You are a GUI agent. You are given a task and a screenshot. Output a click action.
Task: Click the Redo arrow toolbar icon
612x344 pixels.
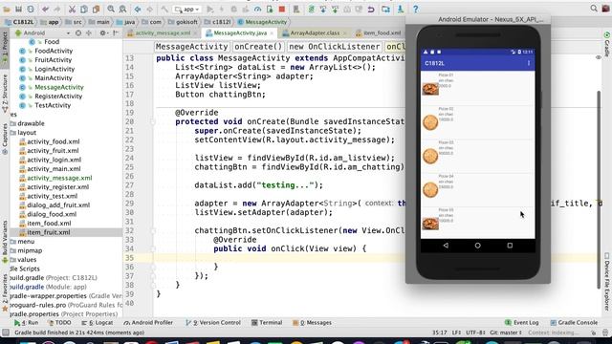(57, 9)
